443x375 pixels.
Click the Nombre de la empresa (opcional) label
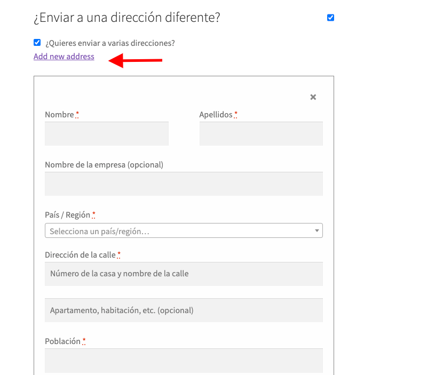point(104,165)
